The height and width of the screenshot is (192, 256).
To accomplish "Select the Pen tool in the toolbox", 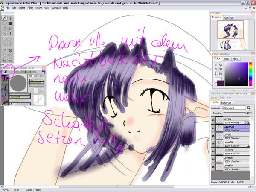I will (x=4, y=18).
